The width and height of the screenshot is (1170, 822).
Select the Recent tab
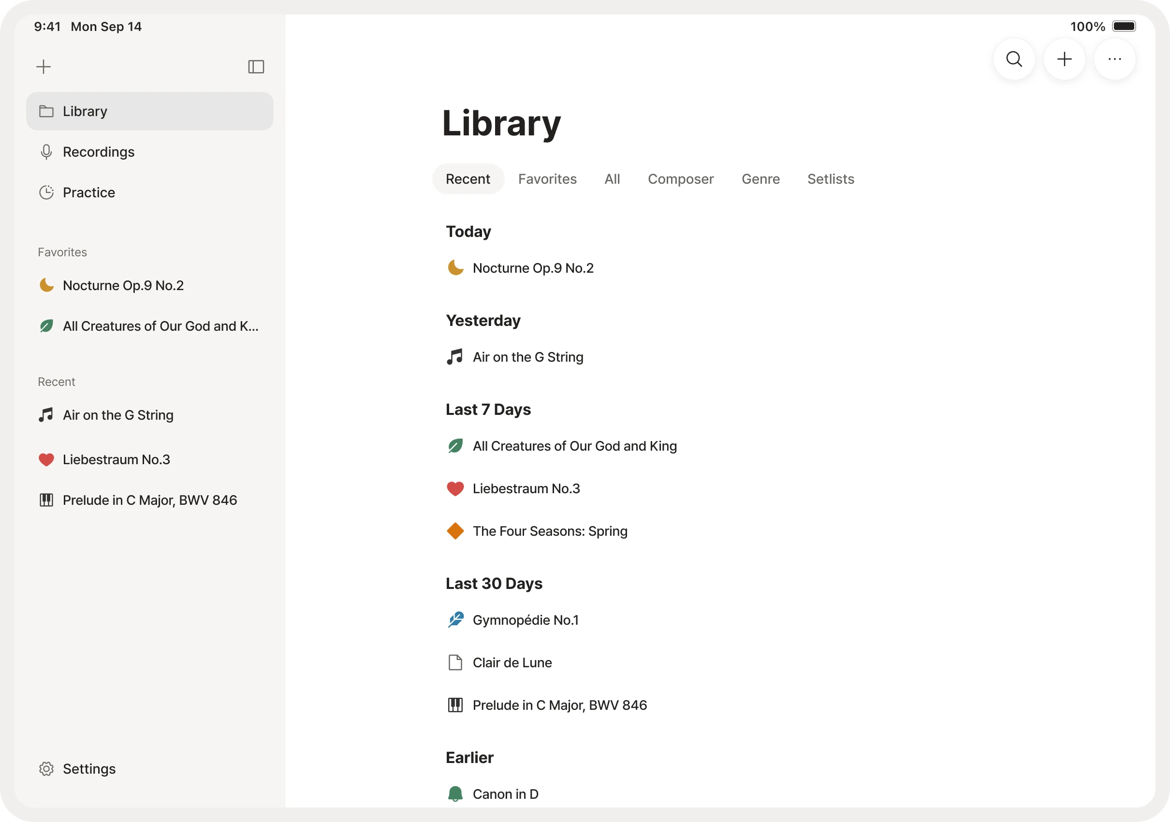[468, 179]
